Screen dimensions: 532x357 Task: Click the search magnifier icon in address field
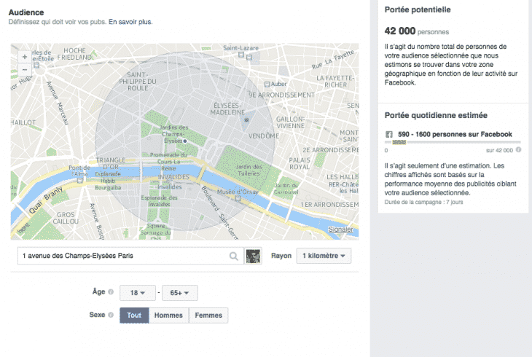tap(233, 256)
